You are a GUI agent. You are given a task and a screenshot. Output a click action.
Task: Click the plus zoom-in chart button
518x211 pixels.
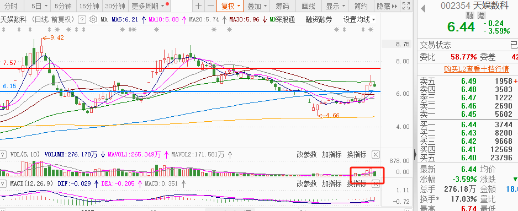pos(198,6)
